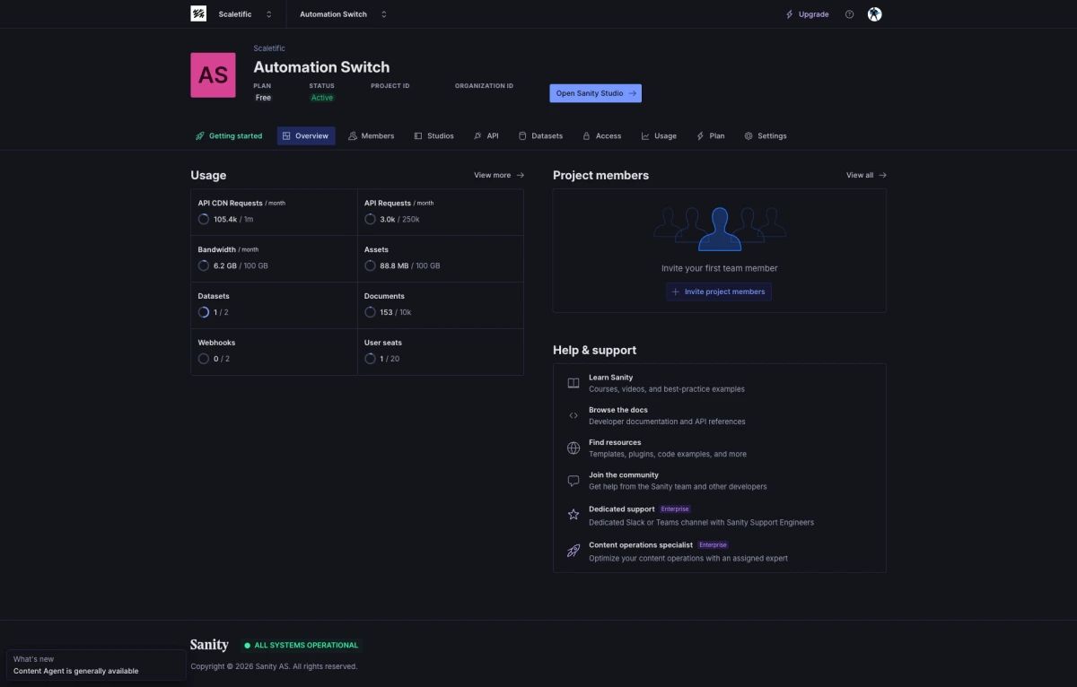Invite project members button
1077x687 pixels.
(718, 291)
